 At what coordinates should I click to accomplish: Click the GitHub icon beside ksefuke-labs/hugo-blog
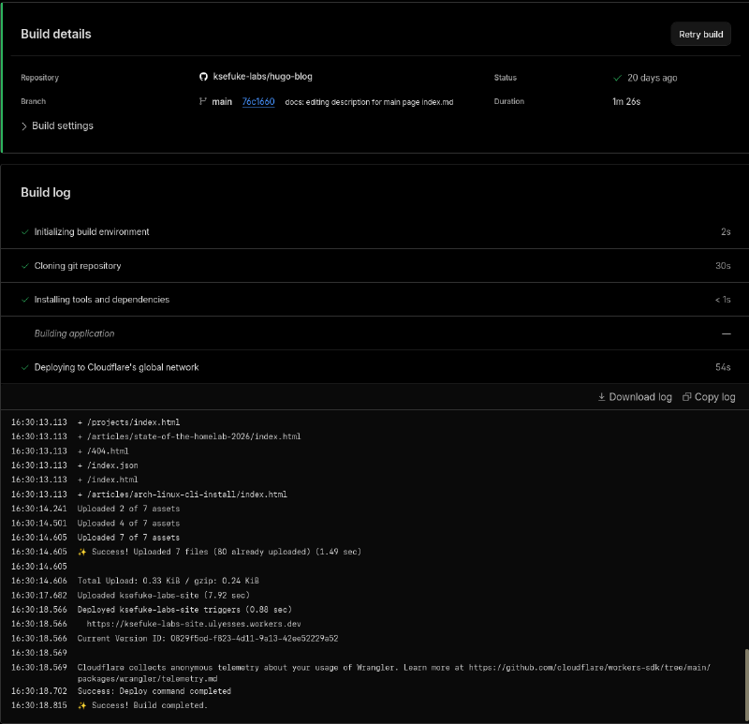point(202,77)
